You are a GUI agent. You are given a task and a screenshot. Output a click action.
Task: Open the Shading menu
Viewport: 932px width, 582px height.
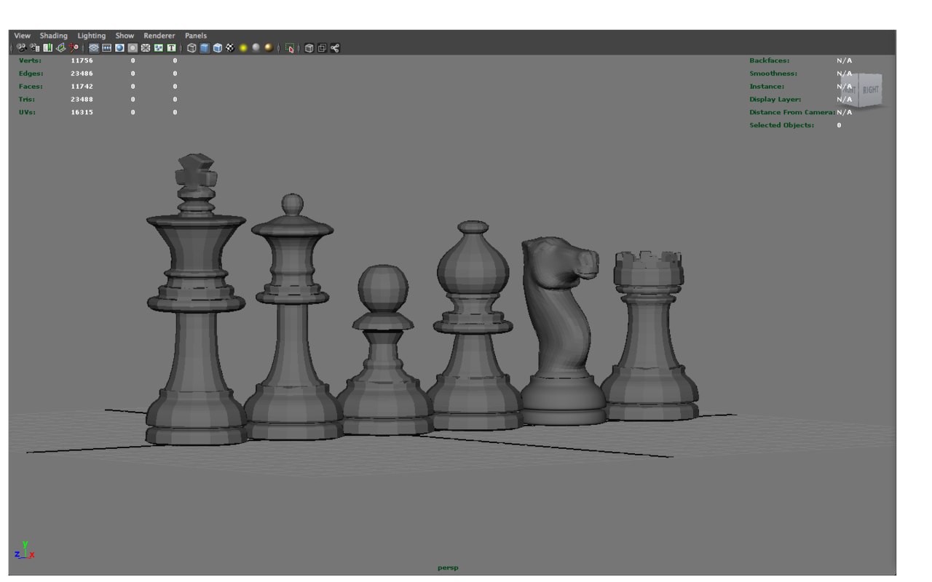tap(54, 35)
